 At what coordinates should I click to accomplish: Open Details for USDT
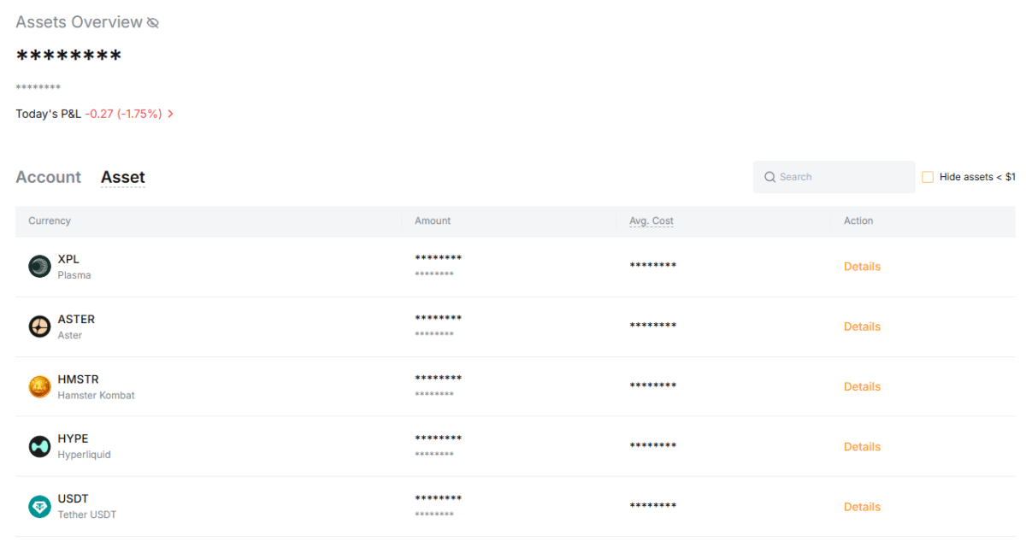pos(862,507)
